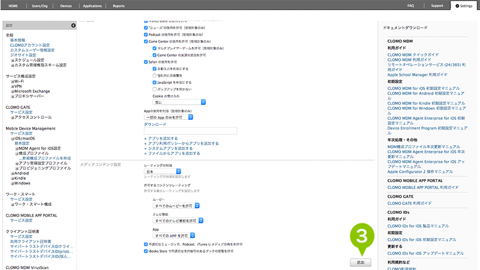
Task: Open 基本情報 in the sidebar
Action: 18,40
